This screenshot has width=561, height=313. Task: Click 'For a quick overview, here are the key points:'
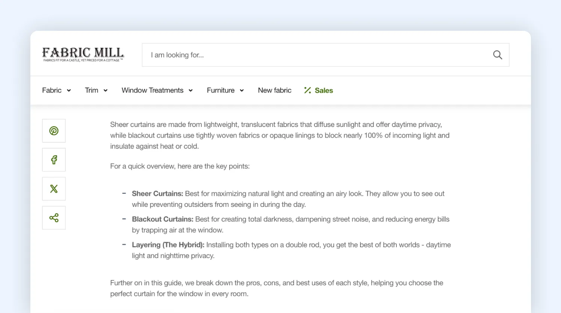click(180, 166)
